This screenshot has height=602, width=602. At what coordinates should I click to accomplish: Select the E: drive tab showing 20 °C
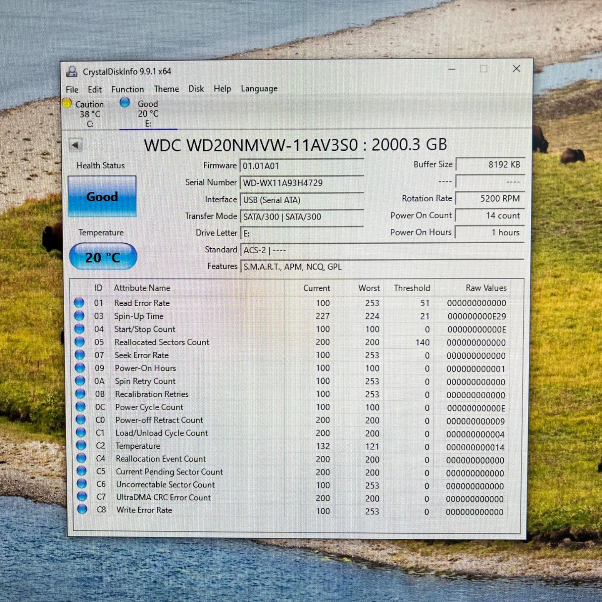coord(148,113)
